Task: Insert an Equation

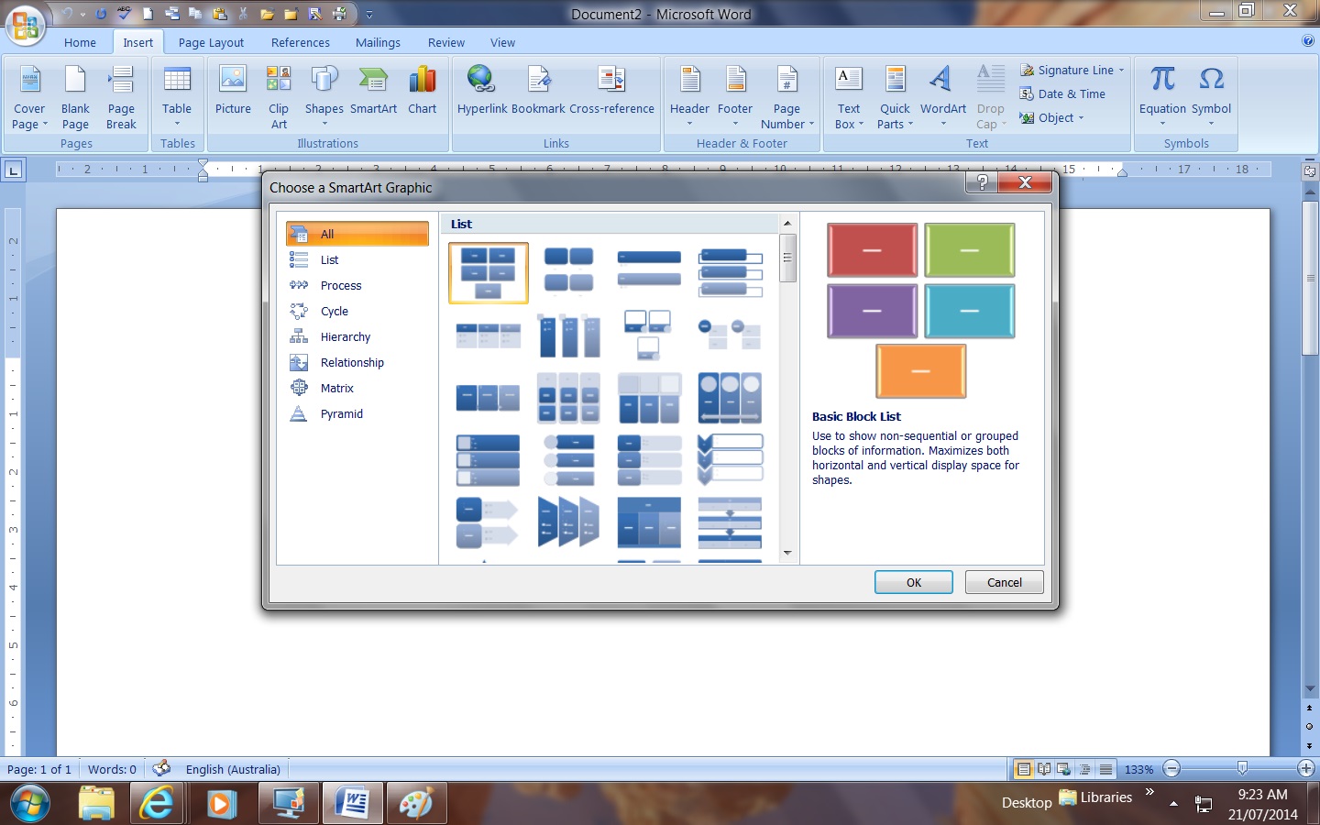Action: tap(1161, 92)
